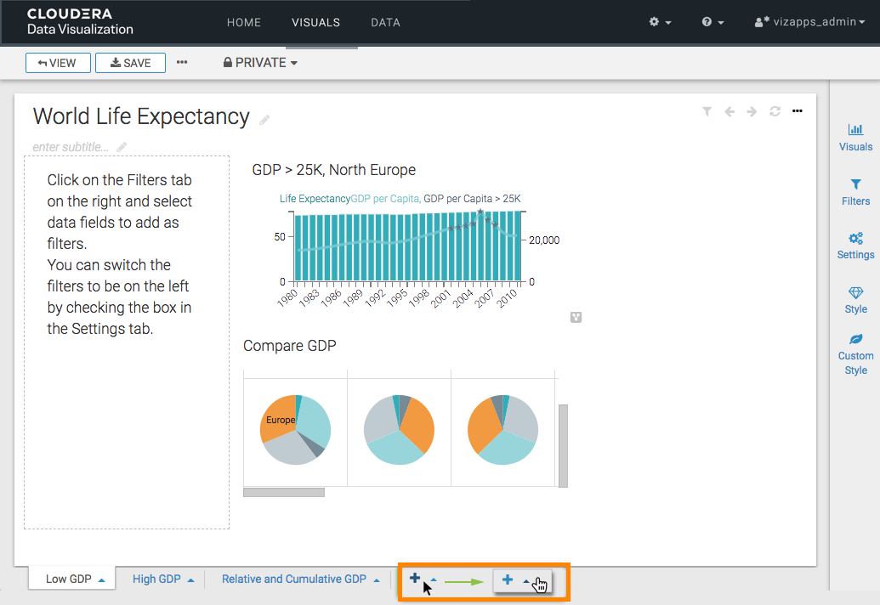Click the VIEW button

click(x=58, y=63)
